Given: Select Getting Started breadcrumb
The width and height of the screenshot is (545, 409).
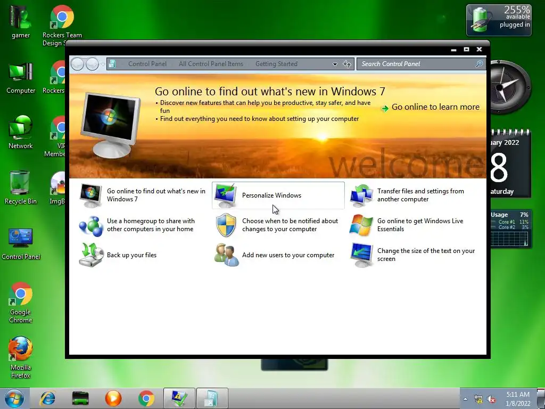Looking at the screenshot, I should pyautogui.click(x=276, y=64).
